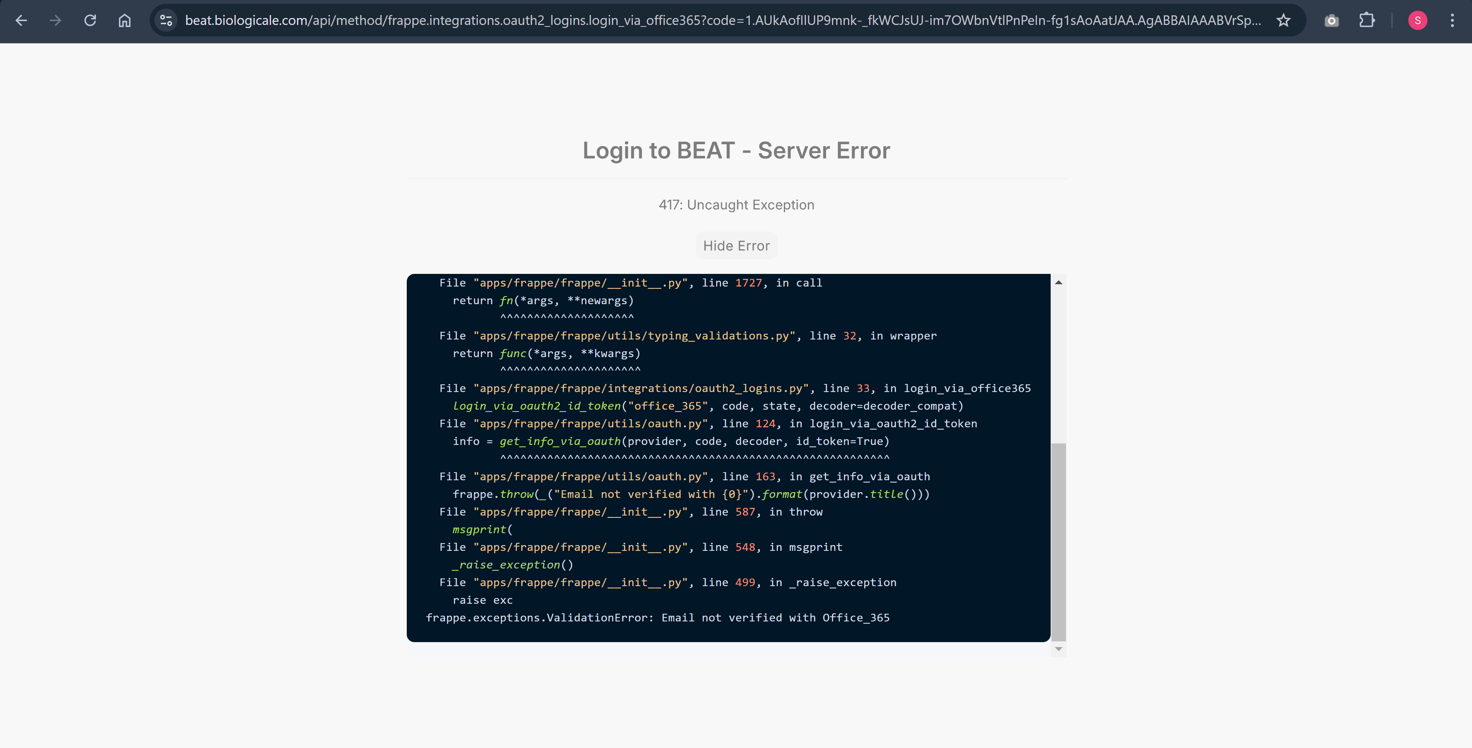The image size is (1472, 748).
Task: Click the return fn(*args, **newargs) line
Action: click(543, 301)
